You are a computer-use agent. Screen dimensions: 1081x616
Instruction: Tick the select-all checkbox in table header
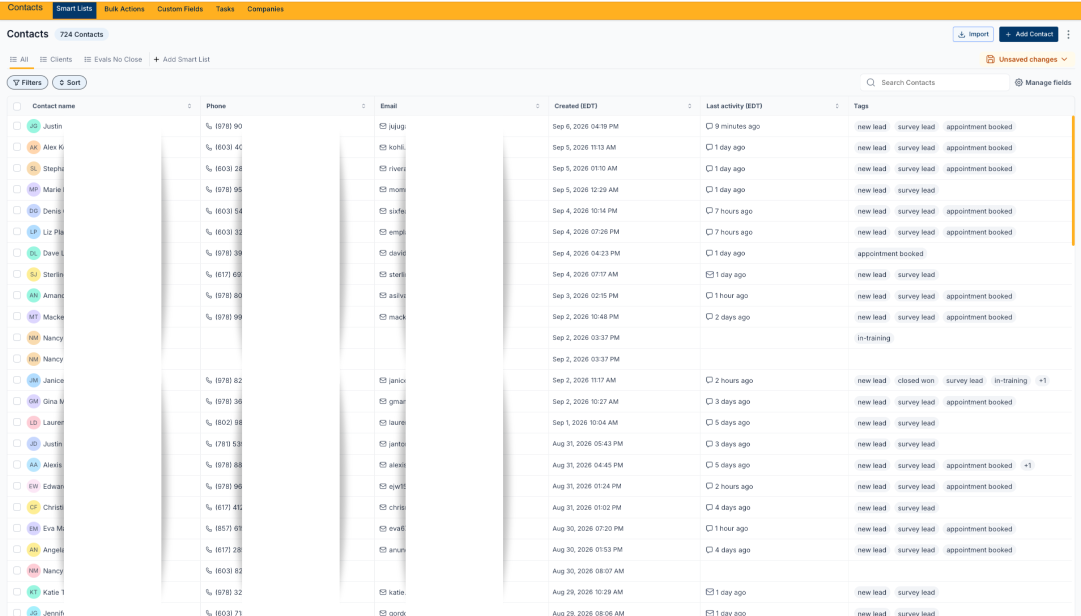pos(17,106)
